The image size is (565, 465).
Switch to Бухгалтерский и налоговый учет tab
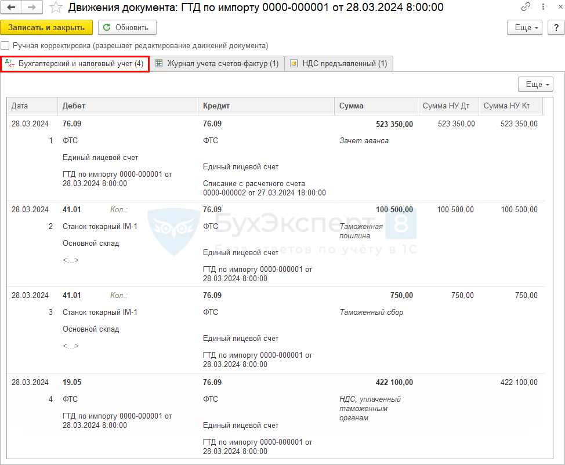[75, 64]
